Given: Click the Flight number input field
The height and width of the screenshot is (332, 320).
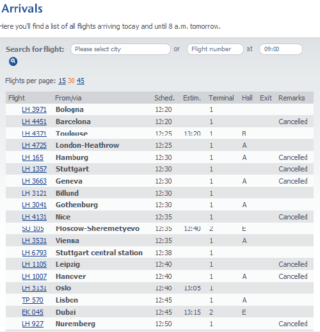Looking at the screenshot, I should pos(215,49).
